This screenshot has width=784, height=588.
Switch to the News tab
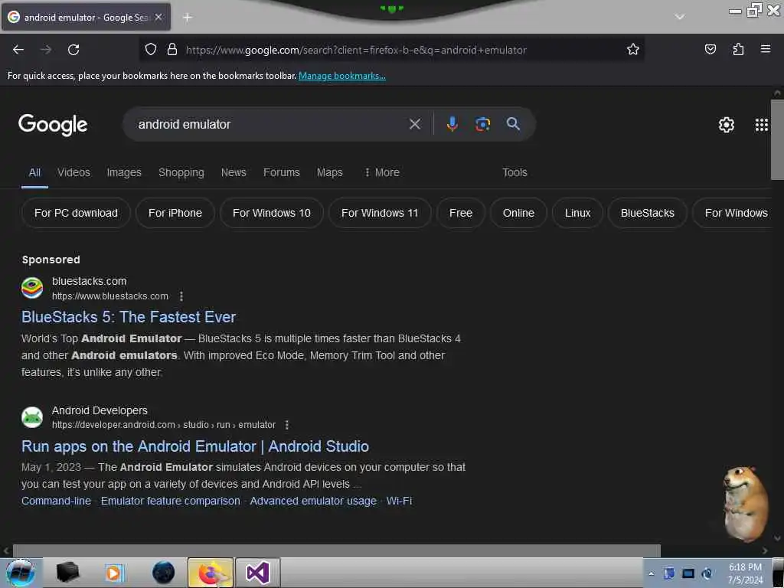[234, 172]
